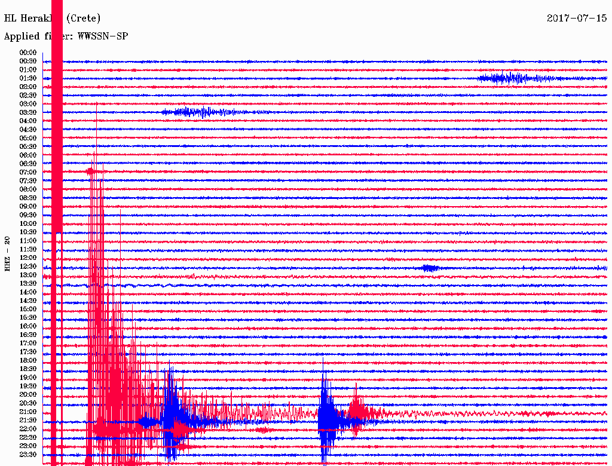This screenshot has width=612, height=466.
Task: Select the 20:30 time label
Action: point(27,403)
